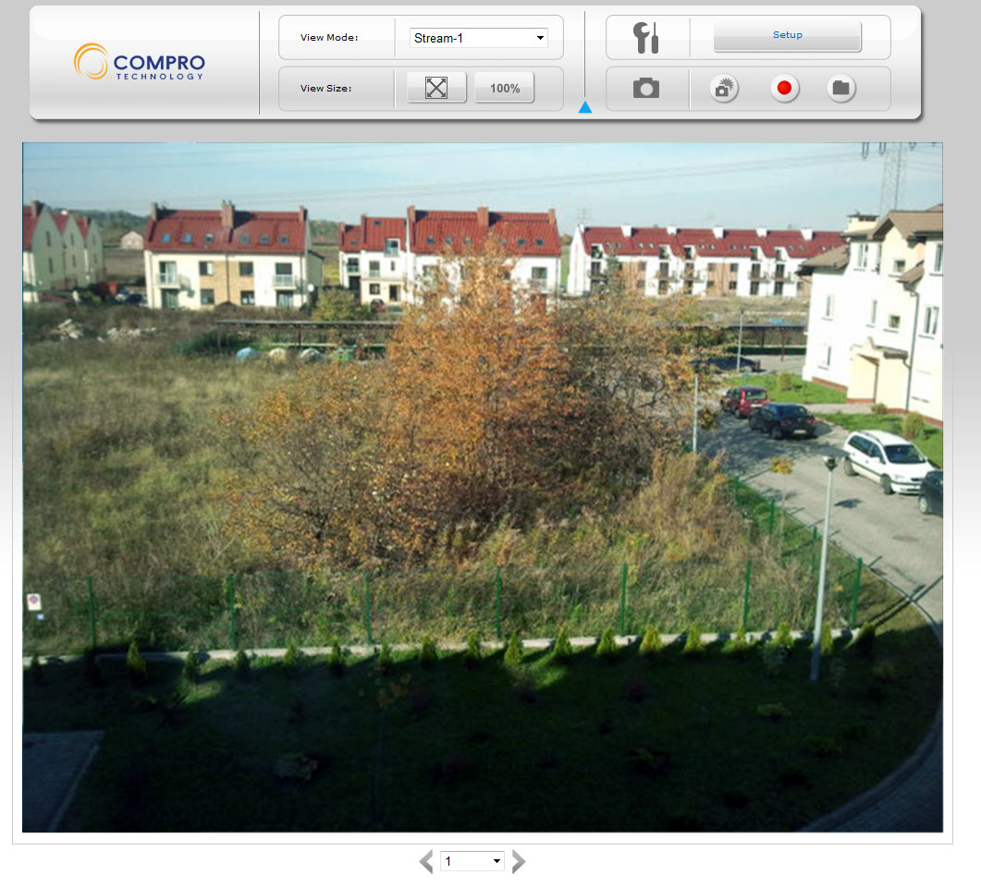Start recording with the red record button
981x887 pixels.
(x=784, y=88)
